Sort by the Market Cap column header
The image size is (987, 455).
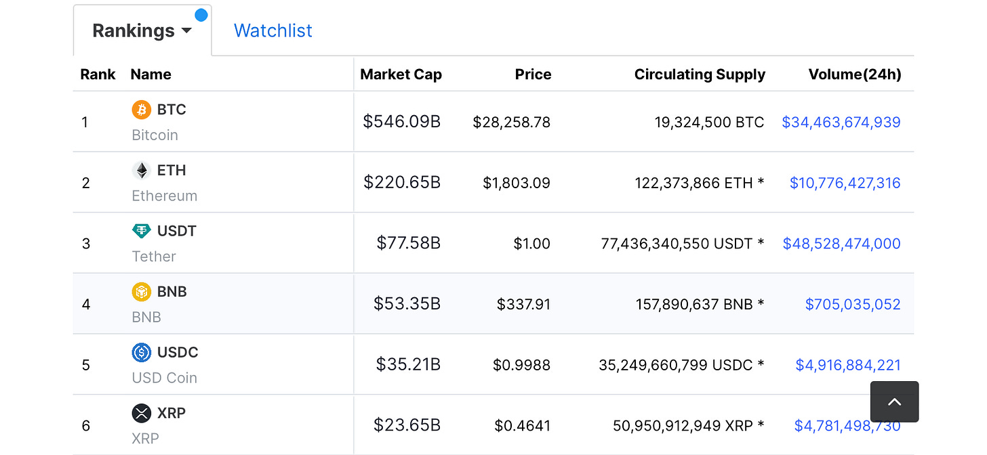click(x=401, y=74)
